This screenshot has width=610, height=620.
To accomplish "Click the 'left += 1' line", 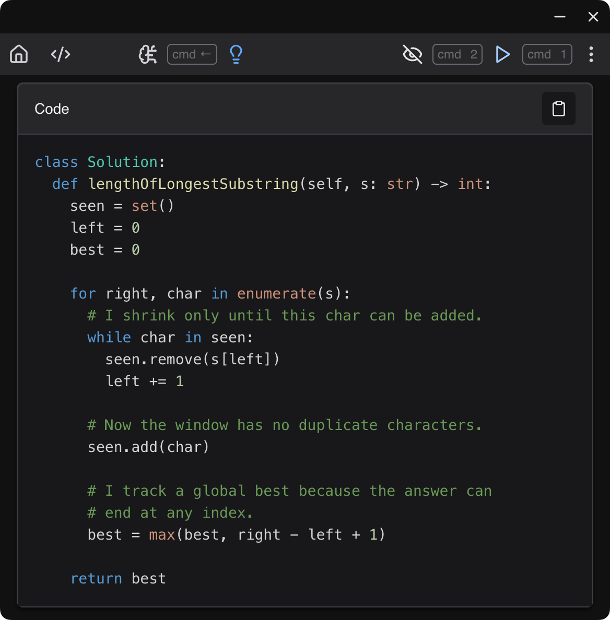I will 144,381.
